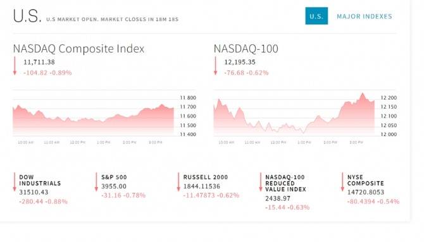Open the NASDAQ Composite Index heading

[x=78, y=49]
